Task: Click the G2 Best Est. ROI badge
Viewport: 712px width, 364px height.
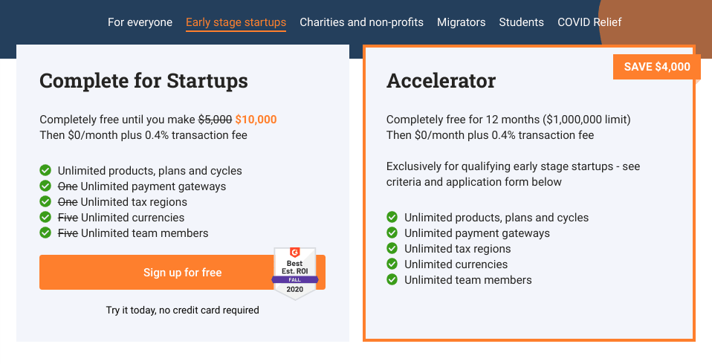Action: click(295, 273)
